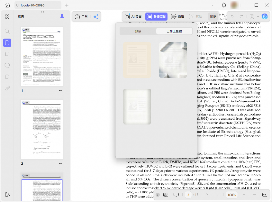Open the foods-10-03096 document tab
This screenshot has height=202, width=272.
(38, 5)
